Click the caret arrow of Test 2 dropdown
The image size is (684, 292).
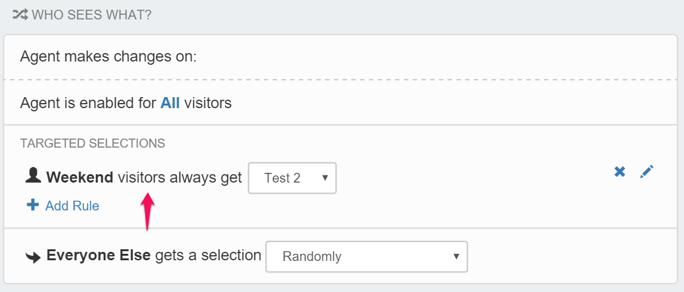point(325,178)
